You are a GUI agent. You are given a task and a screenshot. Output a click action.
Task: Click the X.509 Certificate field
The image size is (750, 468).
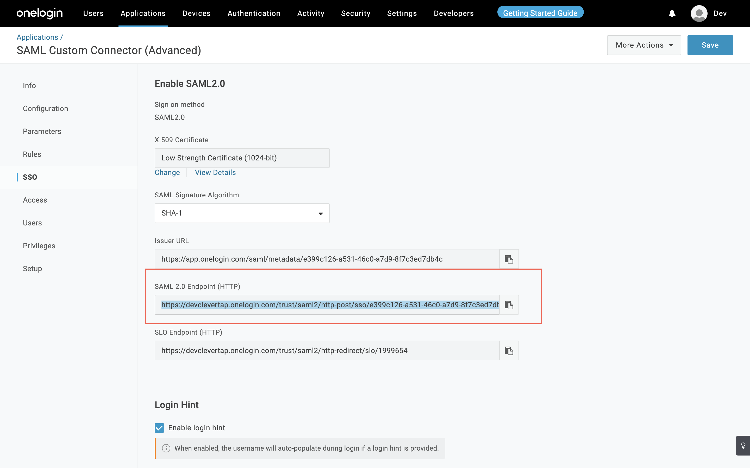pos(242,158)
